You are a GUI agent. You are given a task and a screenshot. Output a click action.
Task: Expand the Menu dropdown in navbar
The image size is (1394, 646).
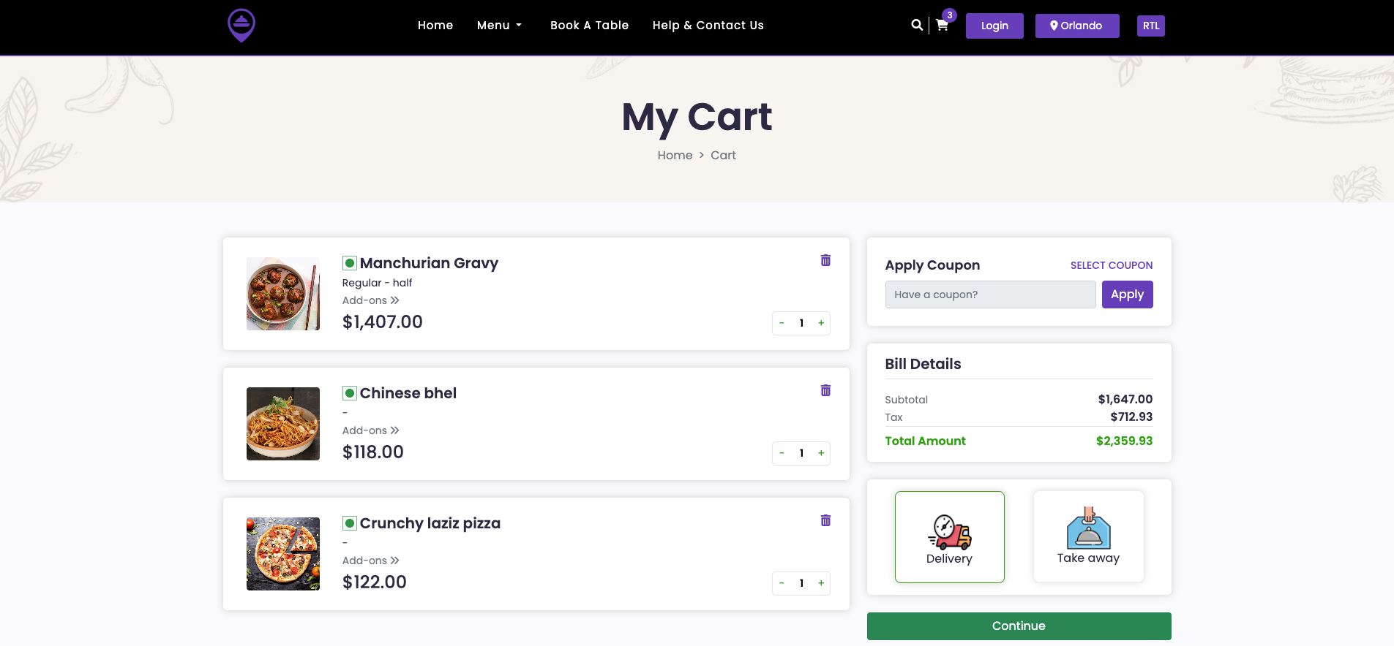pos(499,26)
